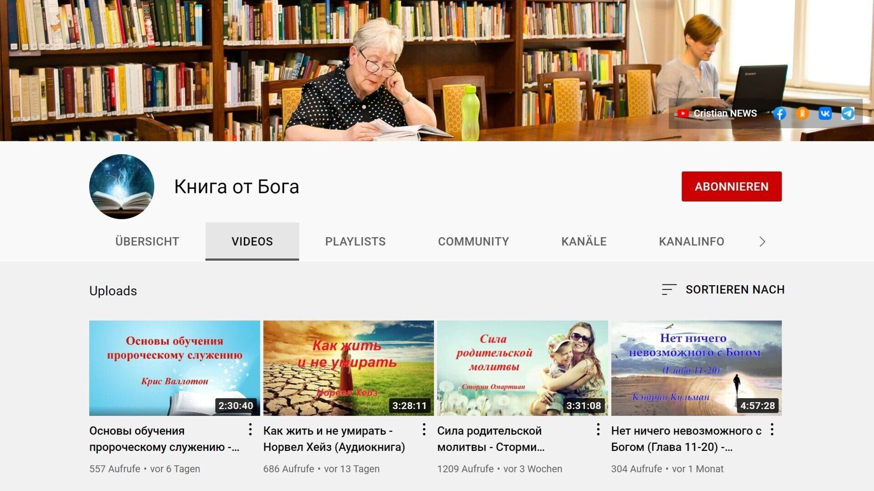
Task: Open the Сила родительской молитвы video title
Action: pyautogui.click(x=491, y=439)
